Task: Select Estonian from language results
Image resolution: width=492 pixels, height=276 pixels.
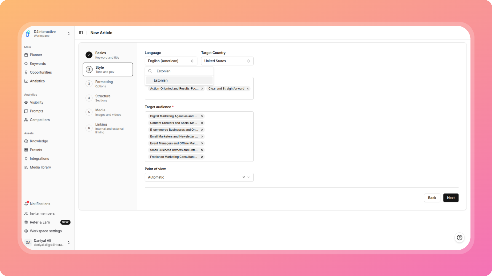Action: click(179, 80)
